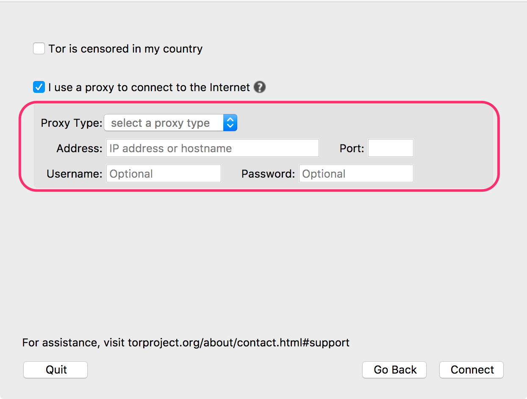Click the blue arrows on Proxy Type selector

(230, 123)
